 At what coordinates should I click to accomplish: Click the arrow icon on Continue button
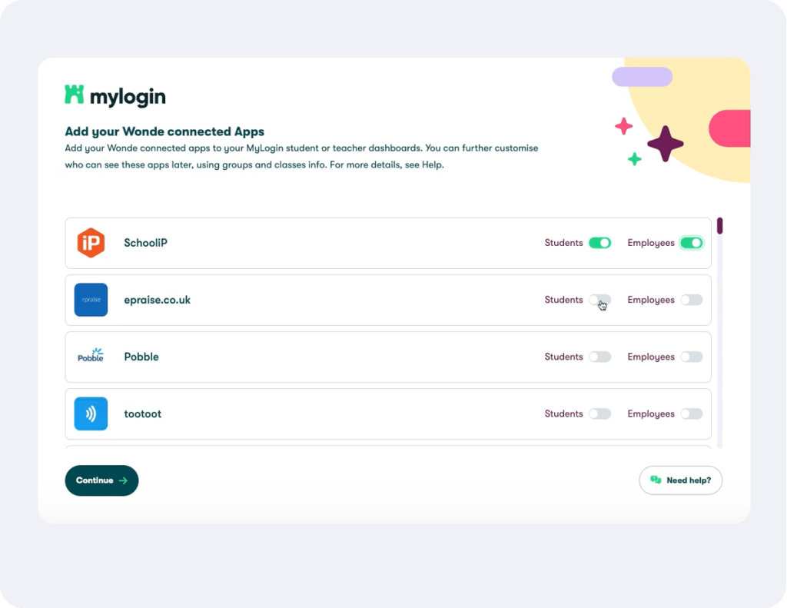123,480
